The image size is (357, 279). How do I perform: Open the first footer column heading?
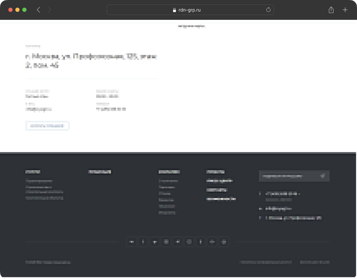pyautogui.click(x=33, y=172)
